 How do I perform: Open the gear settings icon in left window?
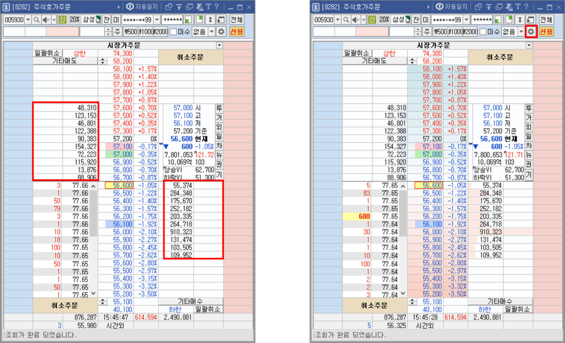(x=221, y=31)
